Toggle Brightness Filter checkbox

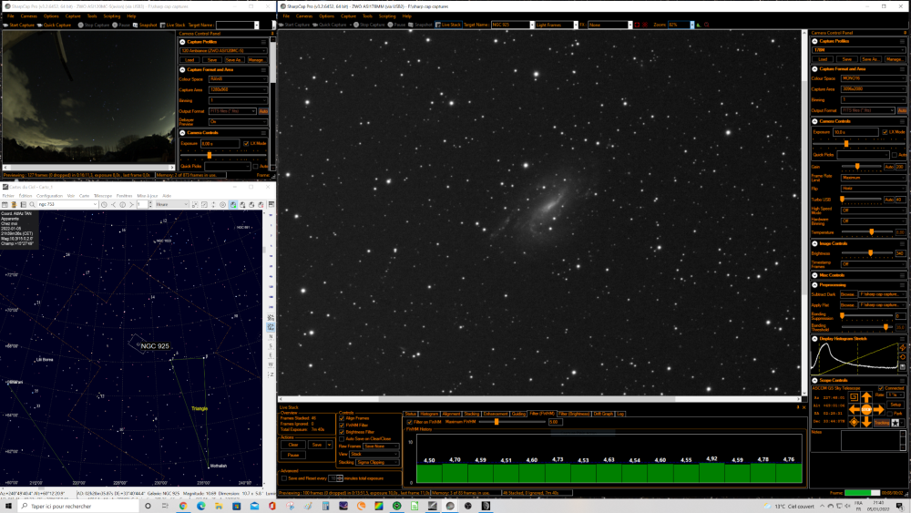tap(342, 432)
